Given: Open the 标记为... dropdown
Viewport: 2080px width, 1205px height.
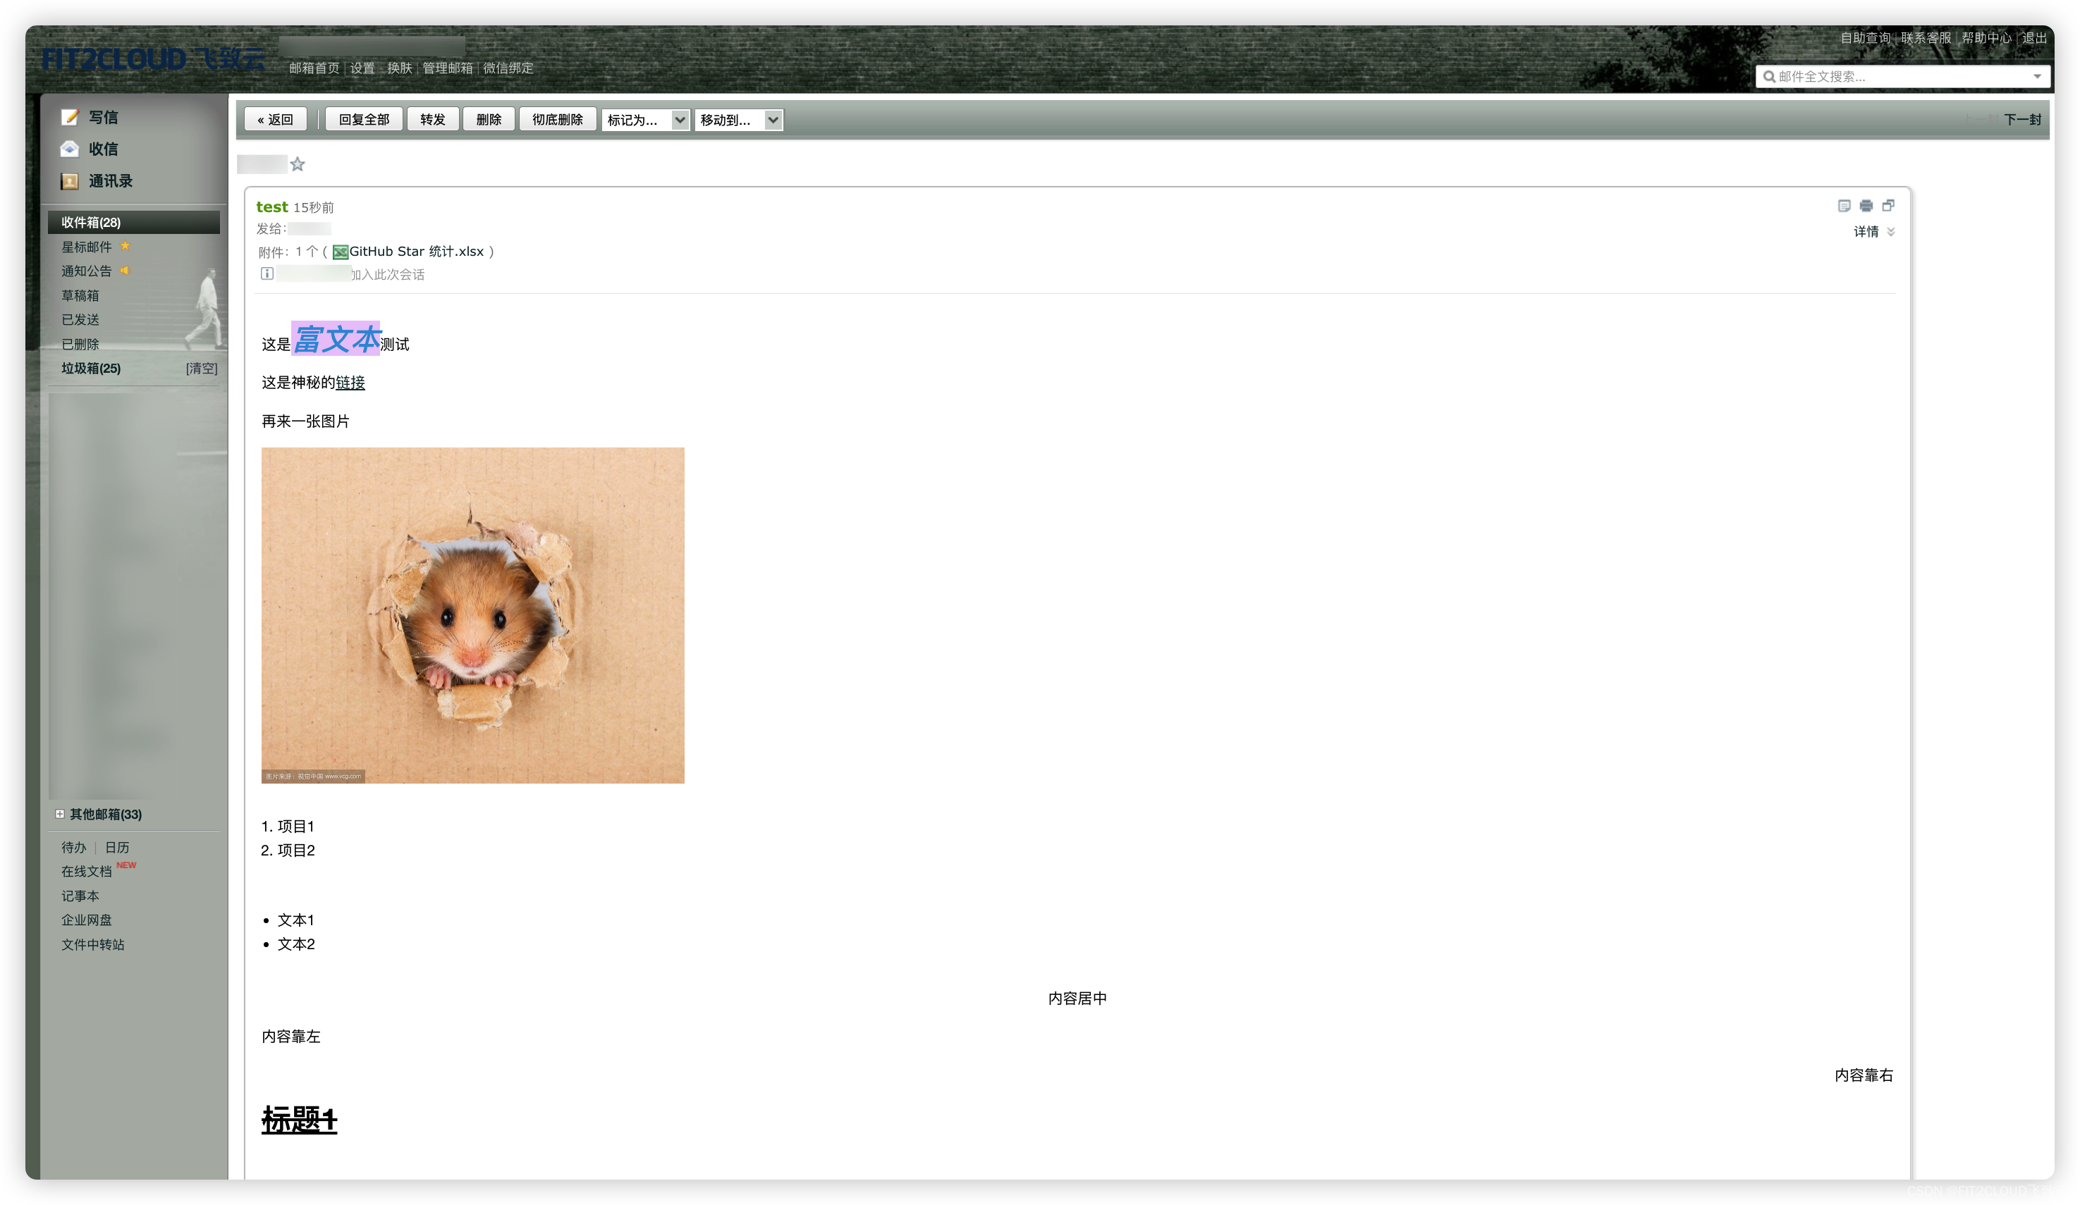Looking at the screenshot, I should point(644,120).
